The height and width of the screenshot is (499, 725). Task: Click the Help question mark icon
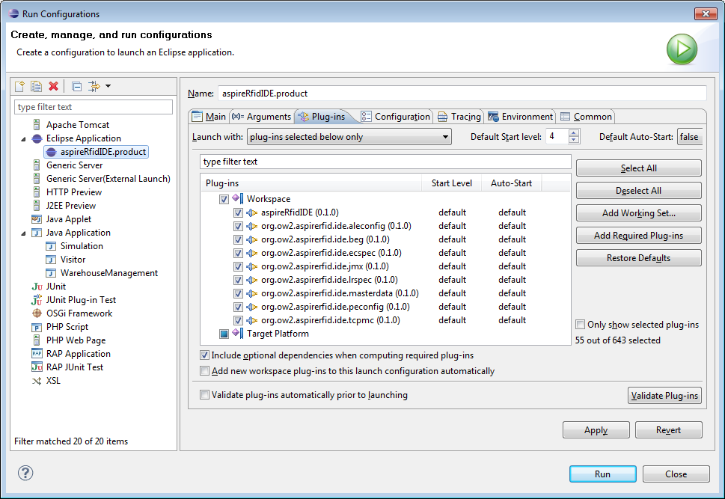[x=25, y=473]
